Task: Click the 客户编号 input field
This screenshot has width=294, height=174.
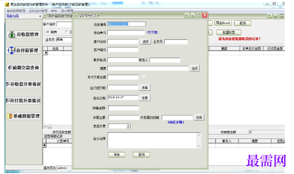Action: 123,50
